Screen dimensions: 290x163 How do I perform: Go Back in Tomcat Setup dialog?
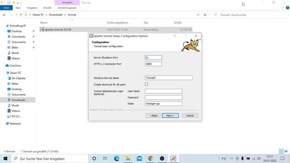pos(153,115)
